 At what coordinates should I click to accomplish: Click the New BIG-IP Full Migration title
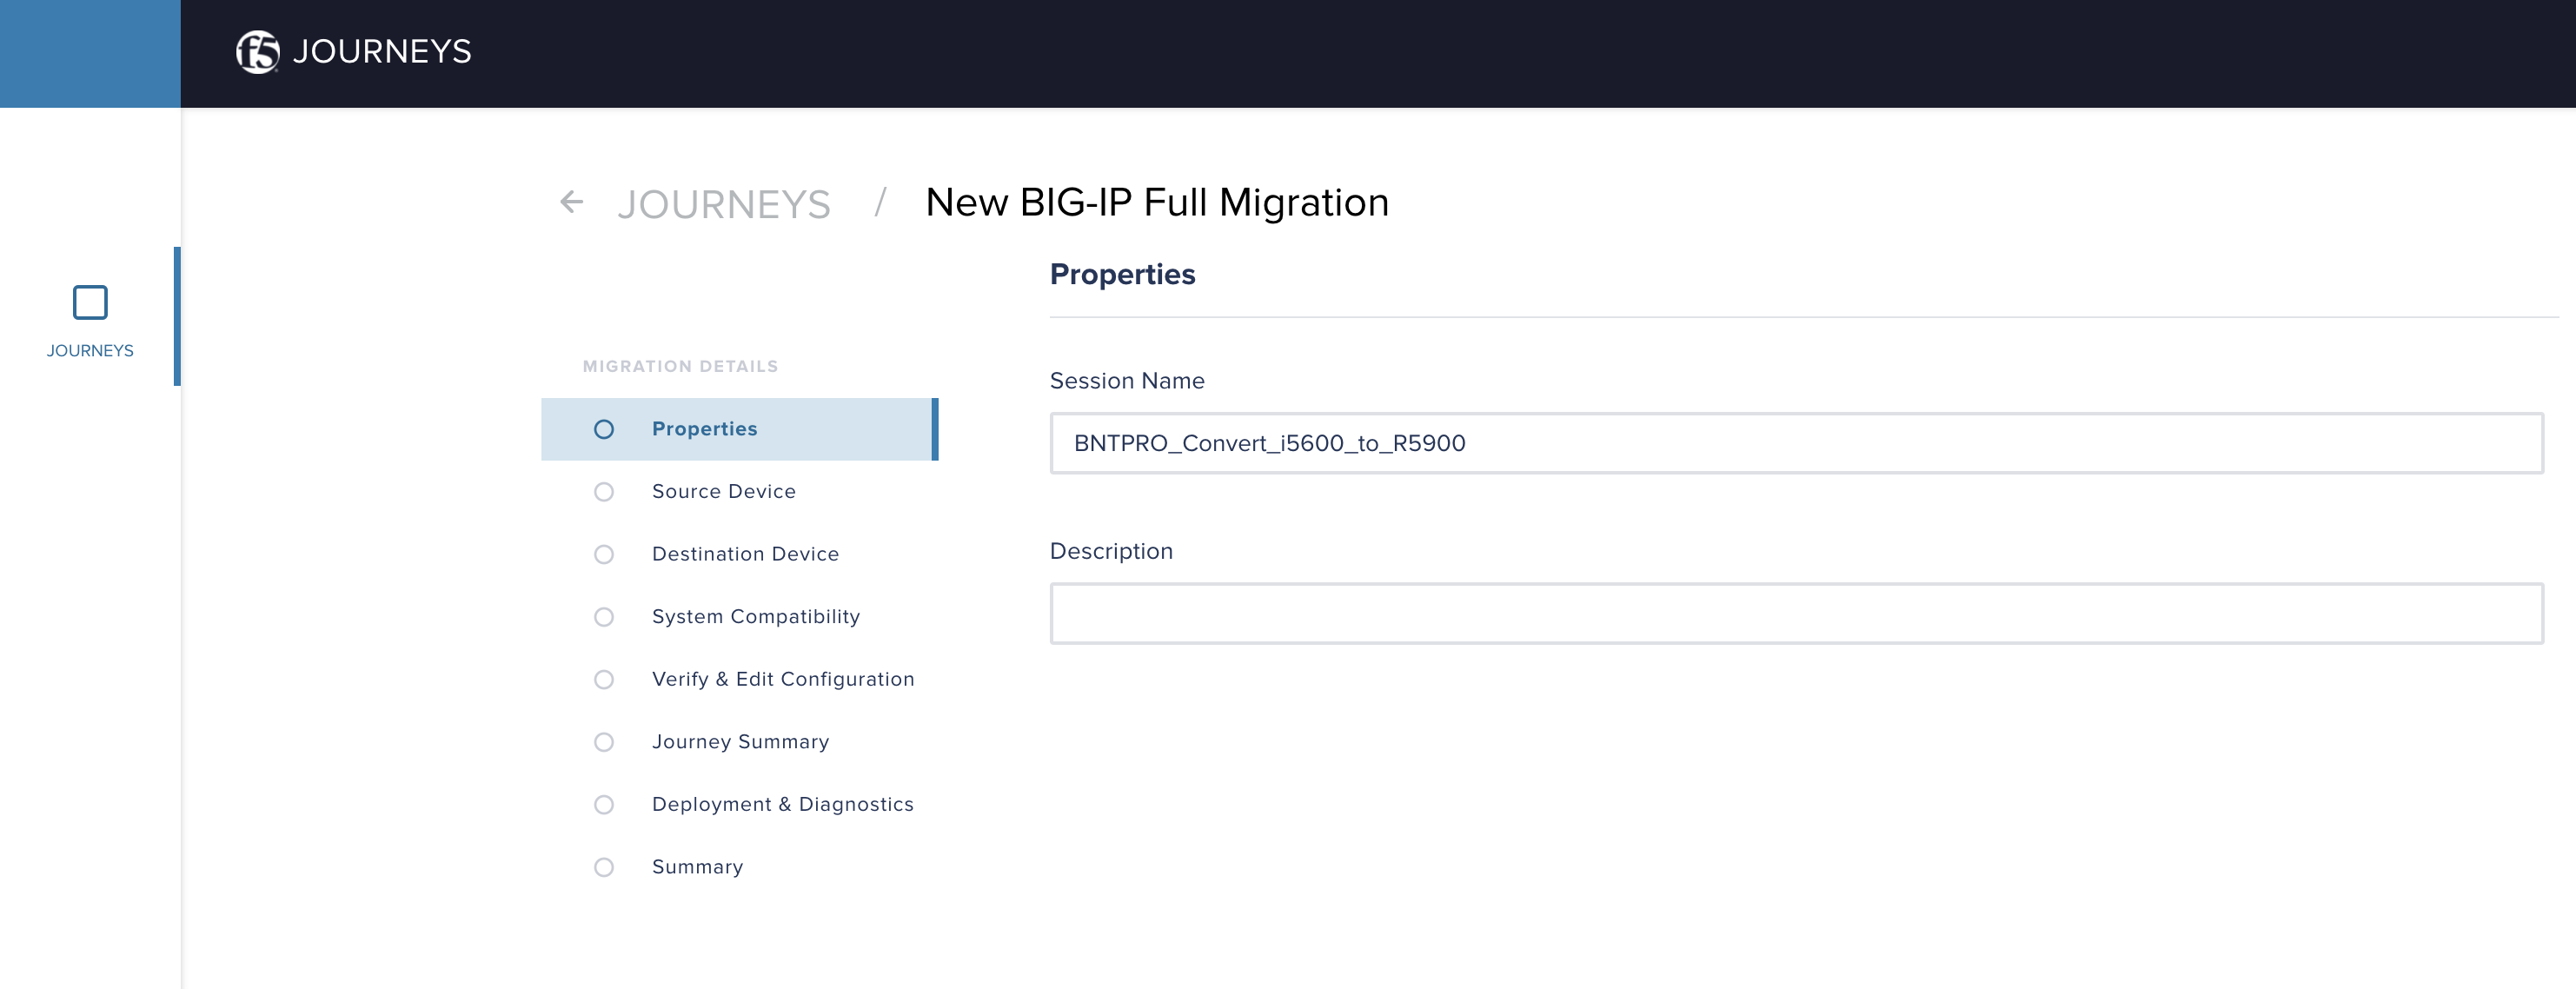1157,203
